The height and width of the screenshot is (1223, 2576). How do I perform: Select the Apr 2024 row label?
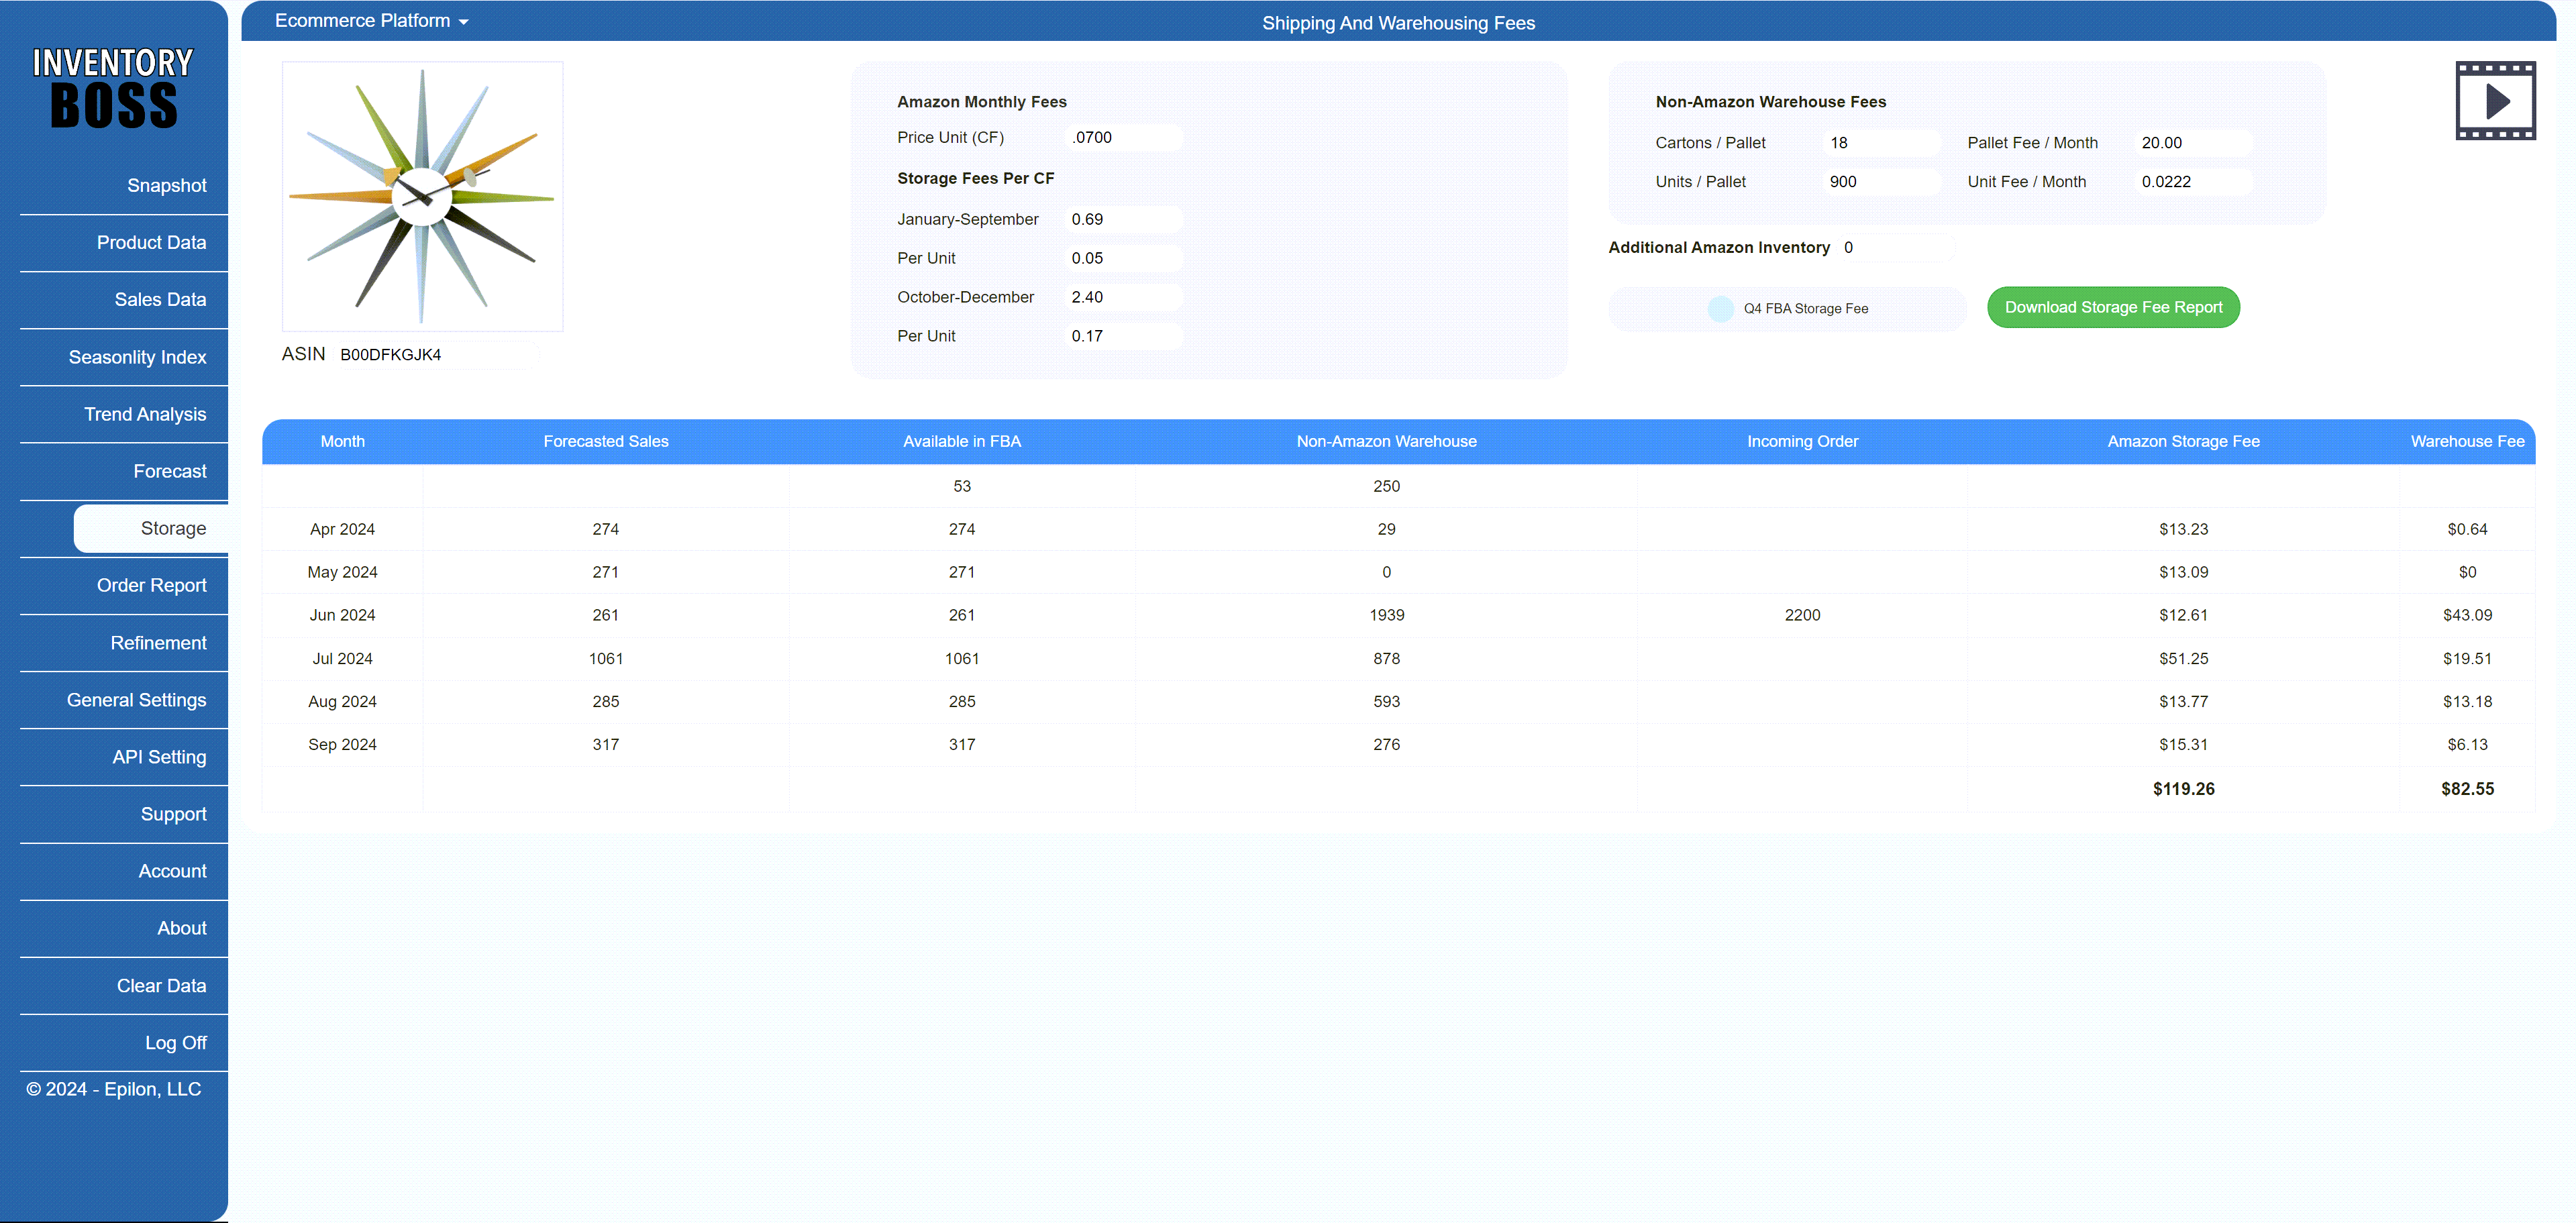(342, 529)
